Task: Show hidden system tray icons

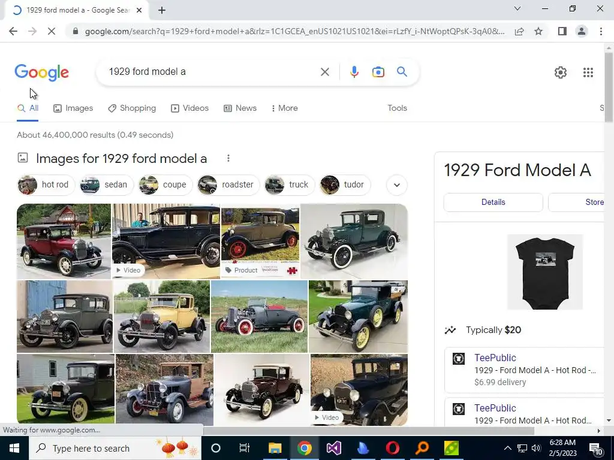Action: pos(507,448)
